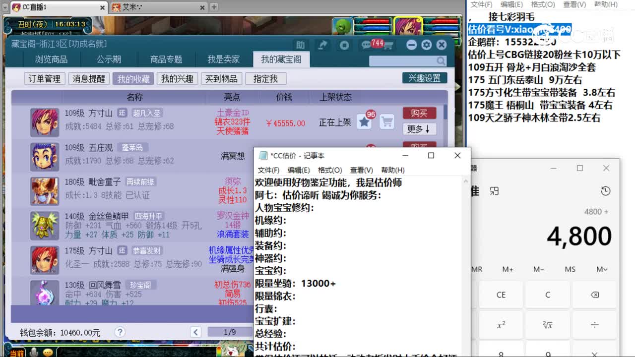The height and width of the screenshot is (357, 635).
Task: Click the share arrow icon in CBG toolbar
Action: [322, 45]
